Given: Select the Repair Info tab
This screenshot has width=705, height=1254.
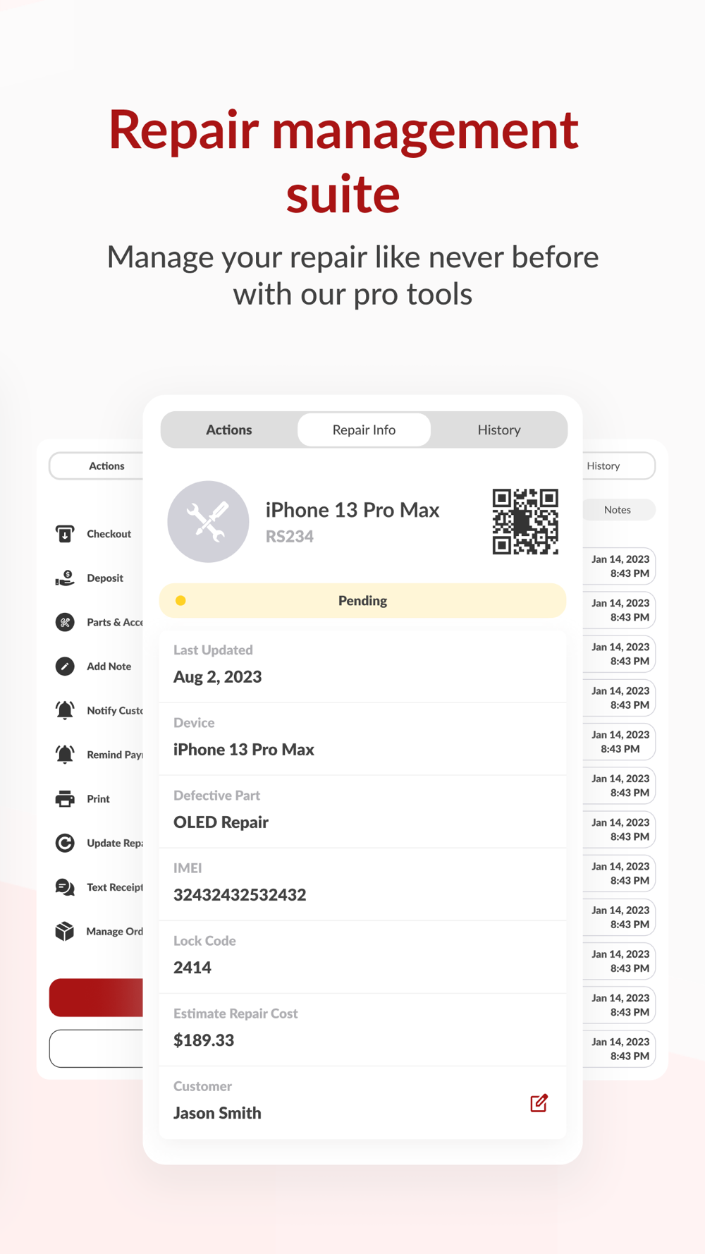Looking at the screenshot, I should (364, 430).
